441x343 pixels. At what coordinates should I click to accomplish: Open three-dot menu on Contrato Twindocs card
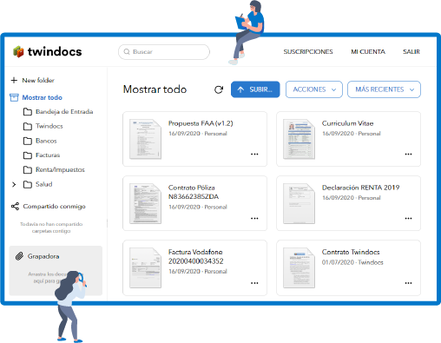408,283
